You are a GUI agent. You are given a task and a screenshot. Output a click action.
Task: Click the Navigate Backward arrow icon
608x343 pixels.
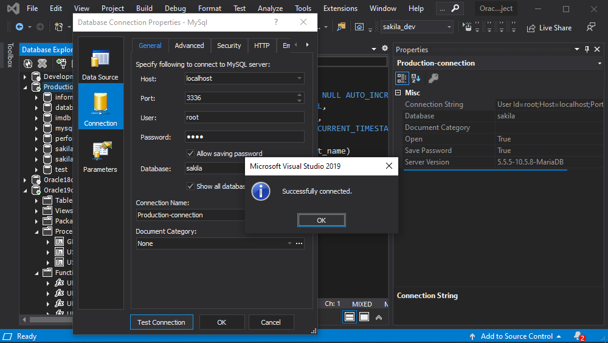click(19, 27)
